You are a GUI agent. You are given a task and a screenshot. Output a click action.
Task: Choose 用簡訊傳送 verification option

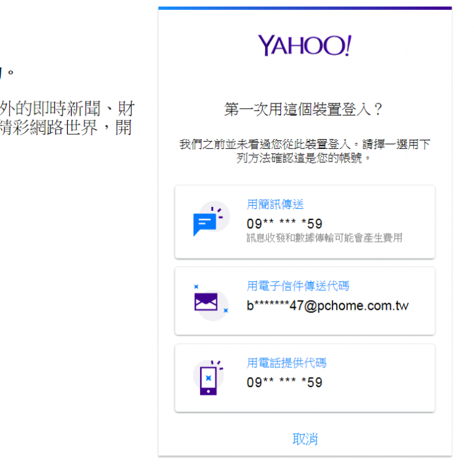point(305,222)
